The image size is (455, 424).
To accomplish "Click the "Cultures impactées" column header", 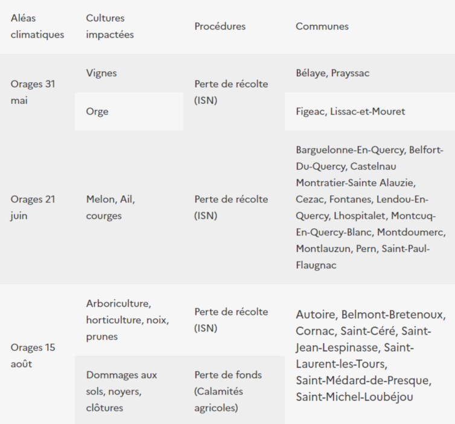I will [110, 27].
